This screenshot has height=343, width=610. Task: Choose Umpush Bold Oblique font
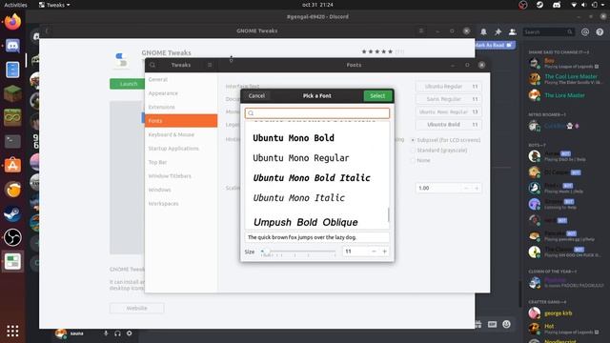tap(317, 222)
